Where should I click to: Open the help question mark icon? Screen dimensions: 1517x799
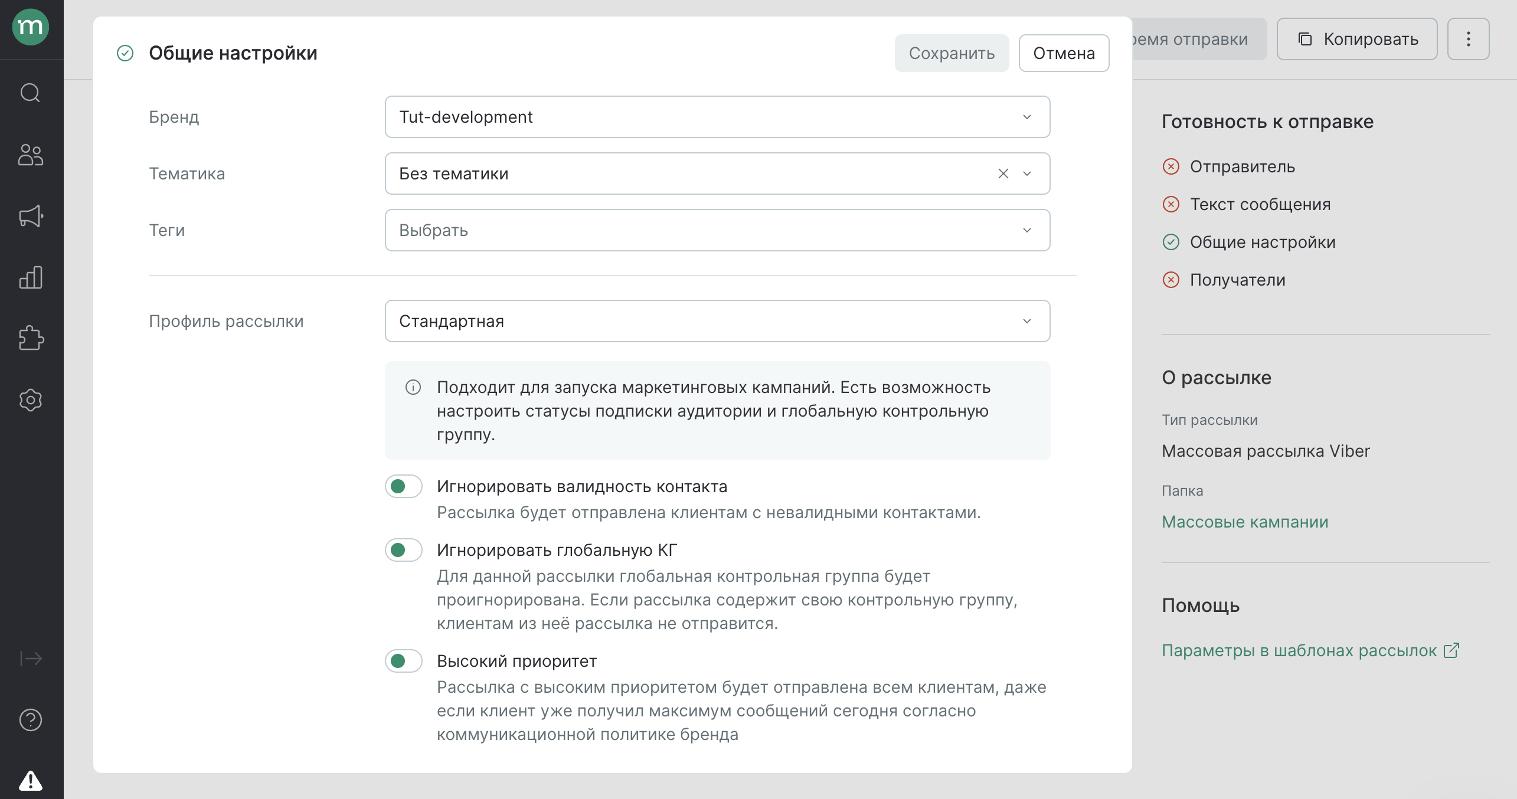coord(31,720)
